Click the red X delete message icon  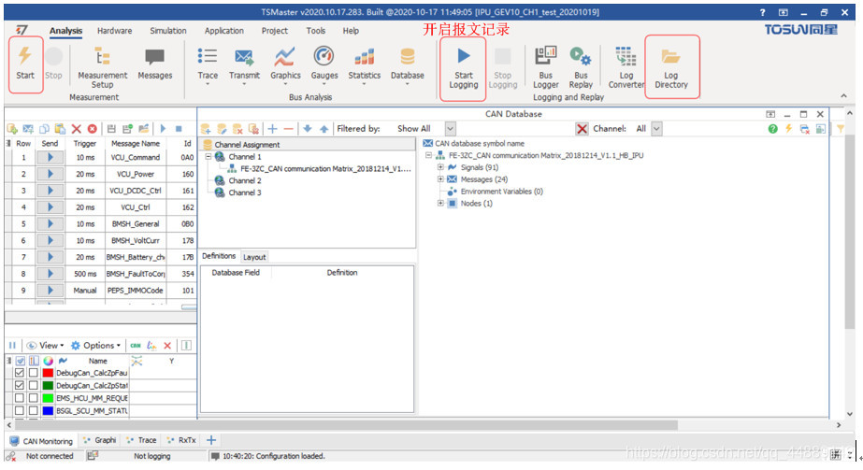click(x=77, y=129)
